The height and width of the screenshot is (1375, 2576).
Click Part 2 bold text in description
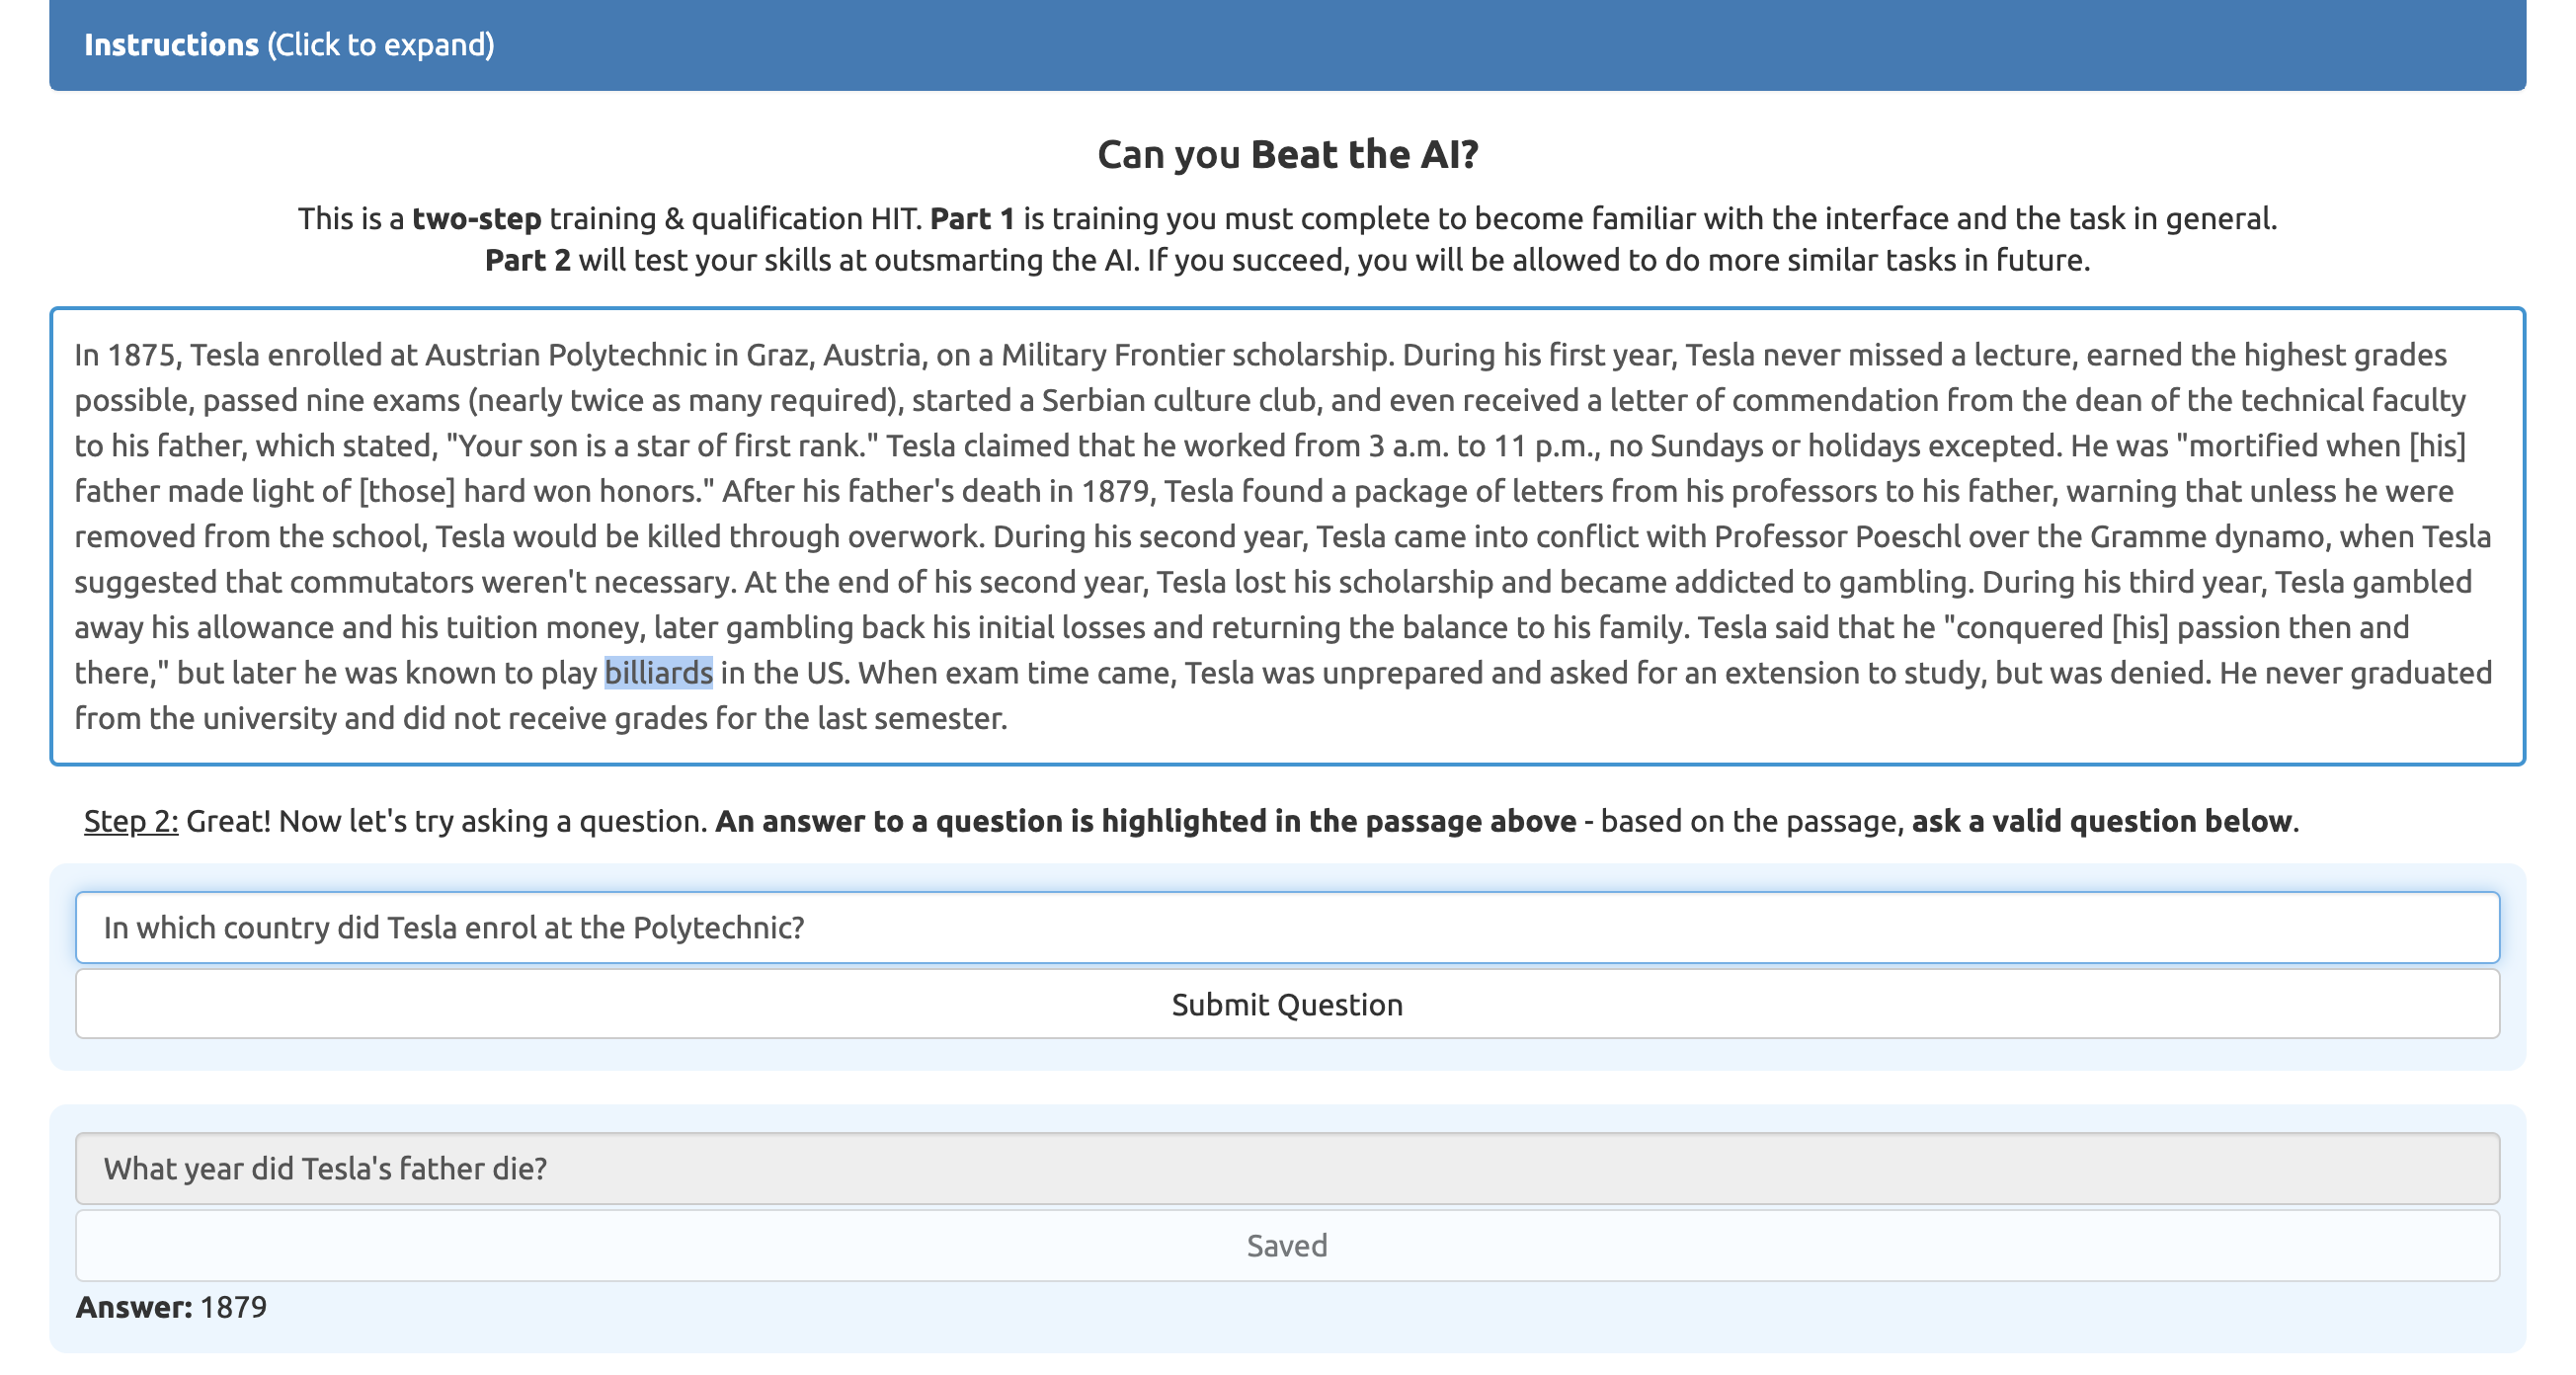(527, 260)
